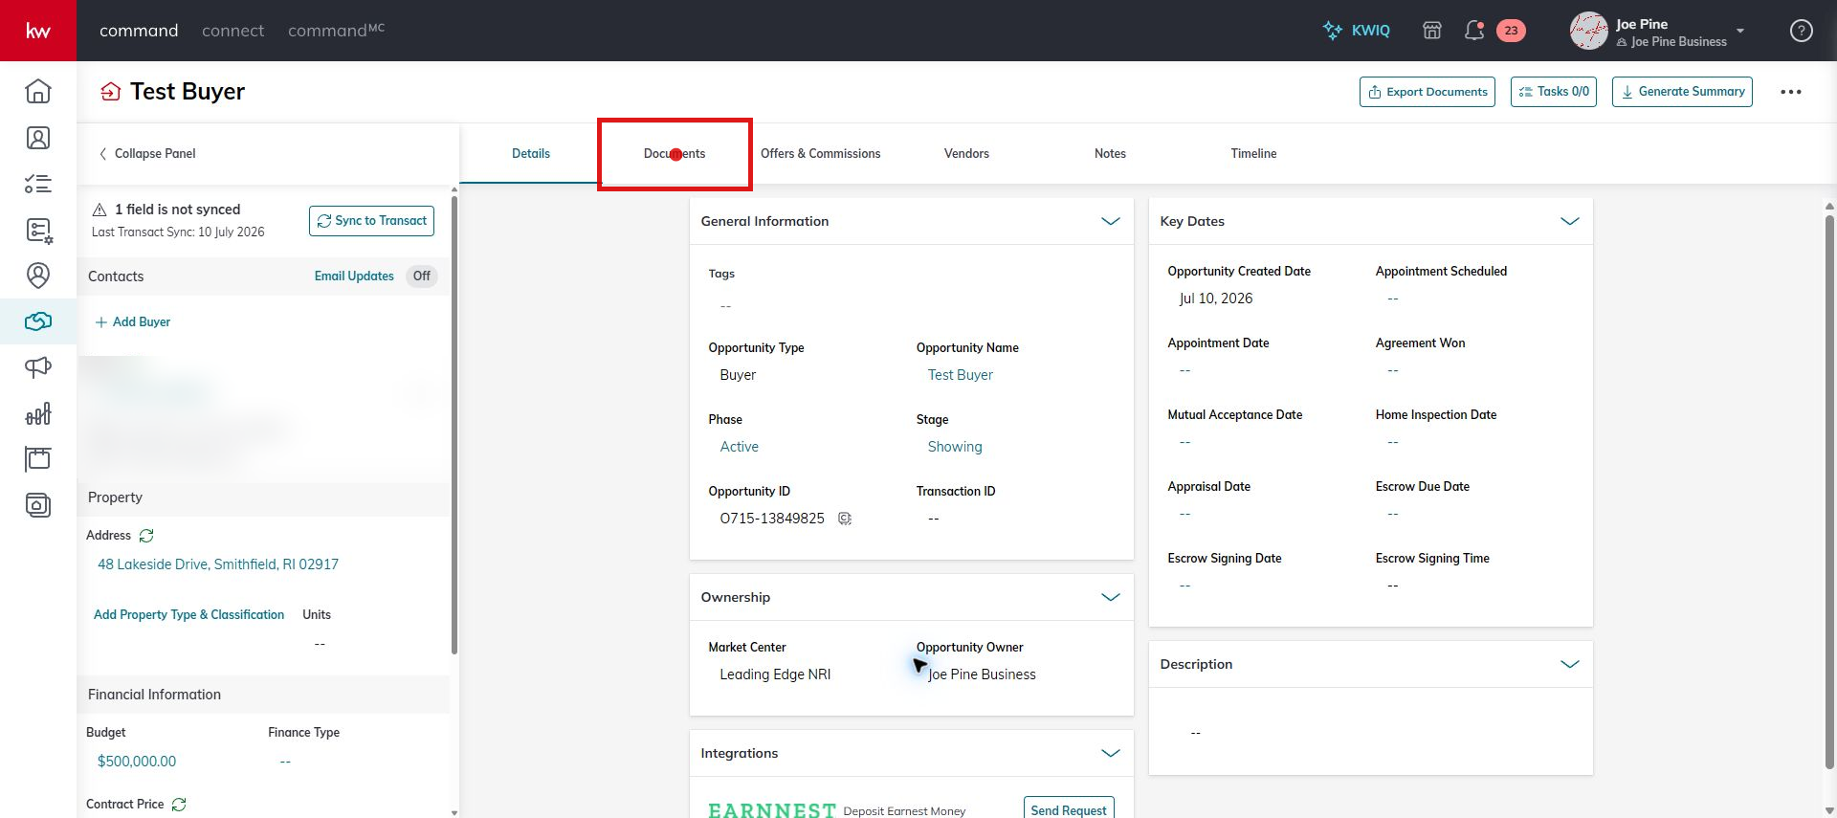Image resolution: width=1837 pixels, height=818 pixels.
Task: Click the Opportunity ID 0715-13849825 text
Action: click(x=772, y=519)
